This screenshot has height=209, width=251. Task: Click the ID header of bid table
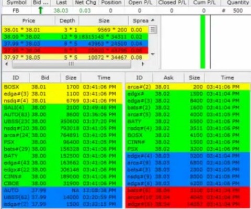point(16,78)
